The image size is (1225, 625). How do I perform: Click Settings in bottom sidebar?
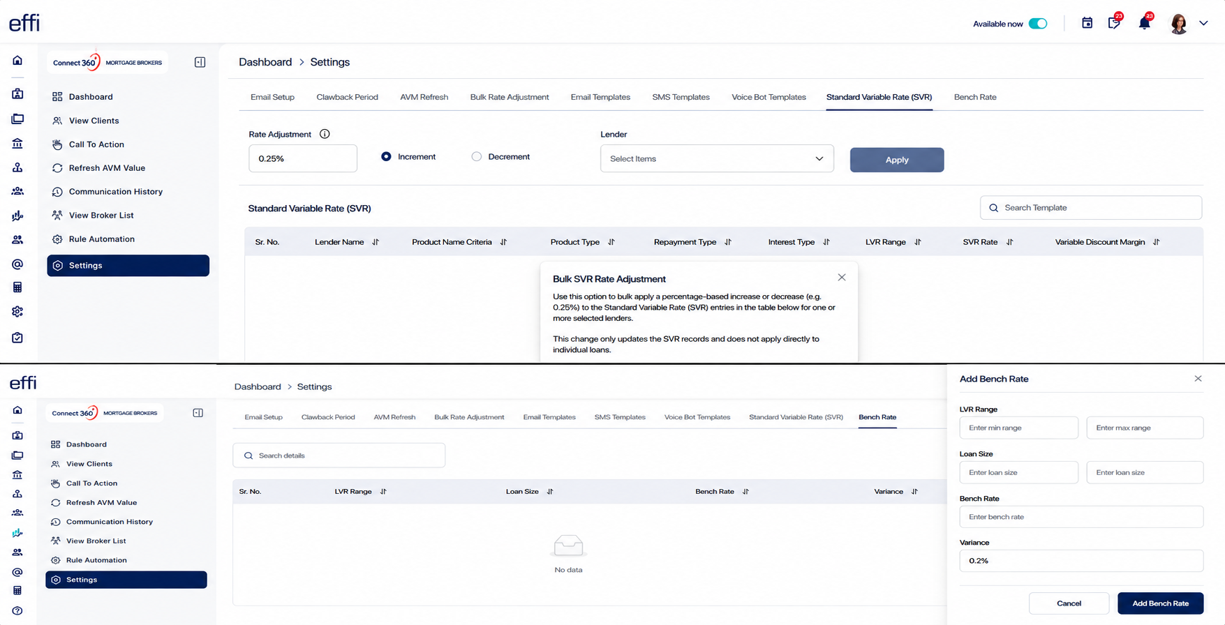point(126,580)
